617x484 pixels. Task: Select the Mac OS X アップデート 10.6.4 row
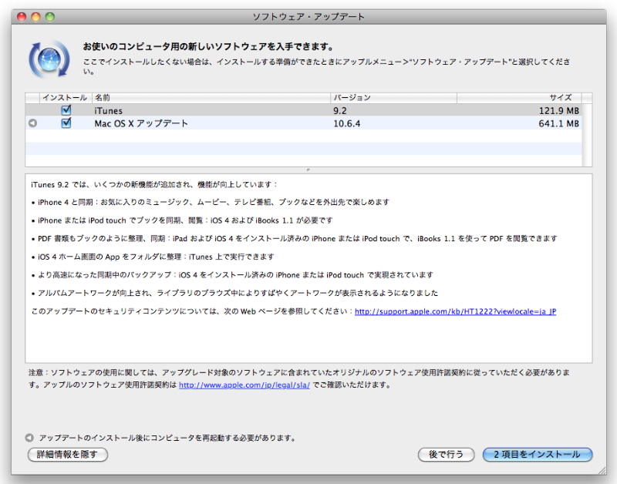coord(231,123)
